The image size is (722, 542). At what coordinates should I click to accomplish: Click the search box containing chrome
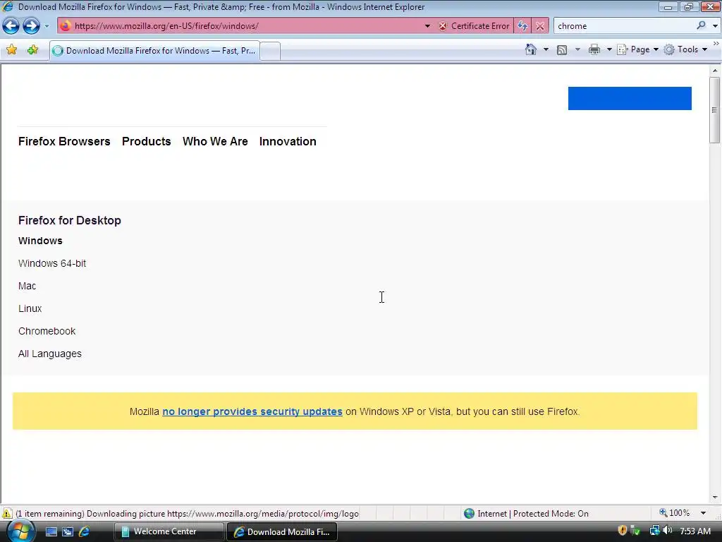[624, 26]
